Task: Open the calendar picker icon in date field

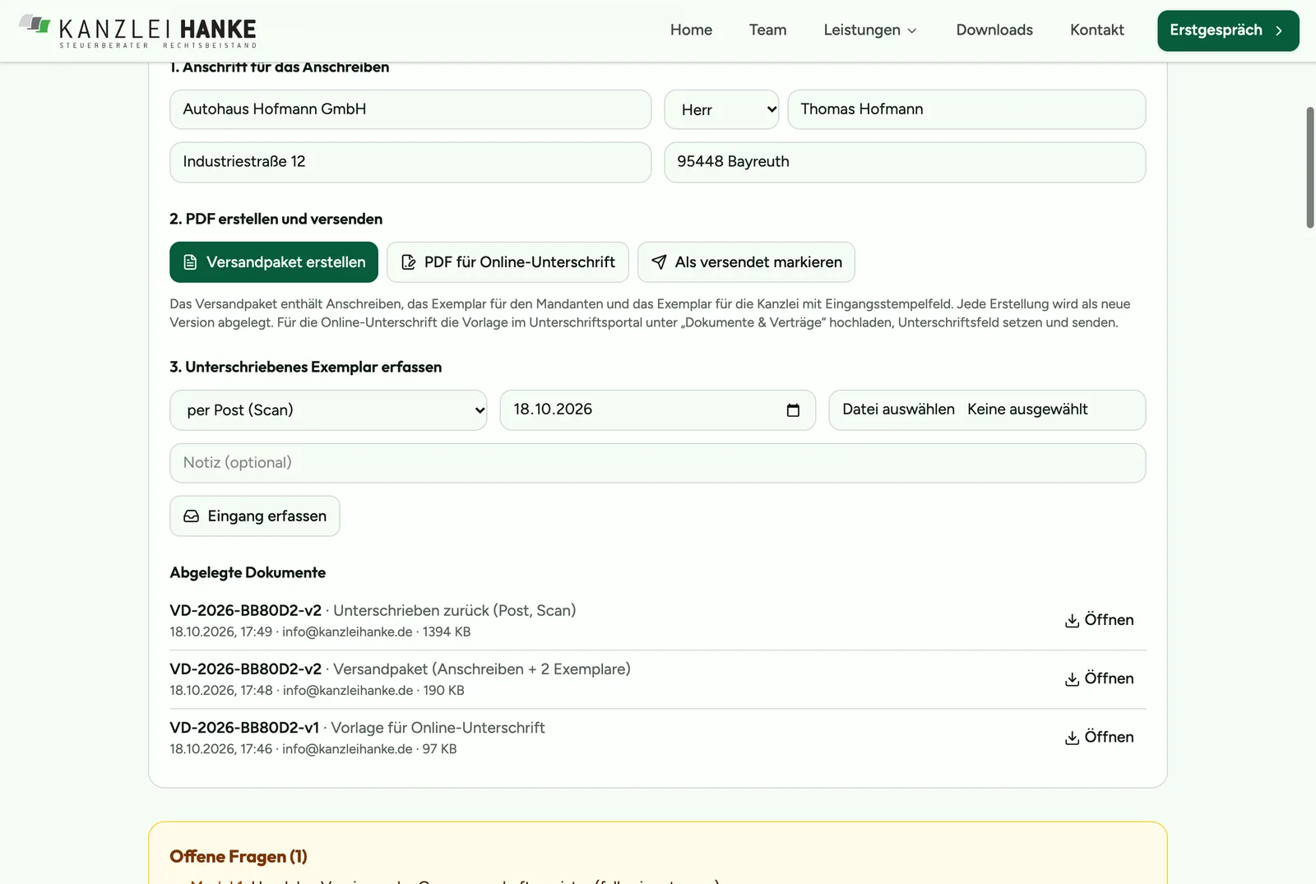Action: point(793,410)
